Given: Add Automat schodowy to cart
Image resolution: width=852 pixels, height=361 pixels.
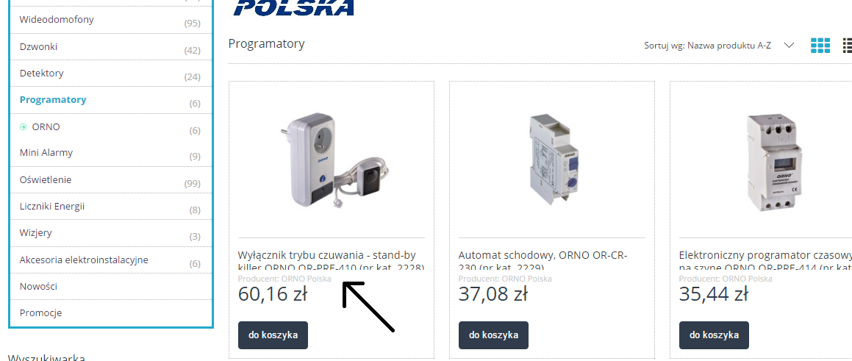Looking at the screenshot, I should [x=493, y=335].
